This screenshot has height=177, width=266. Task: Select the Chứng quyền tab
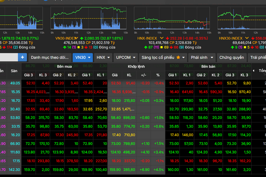(232, 58)
